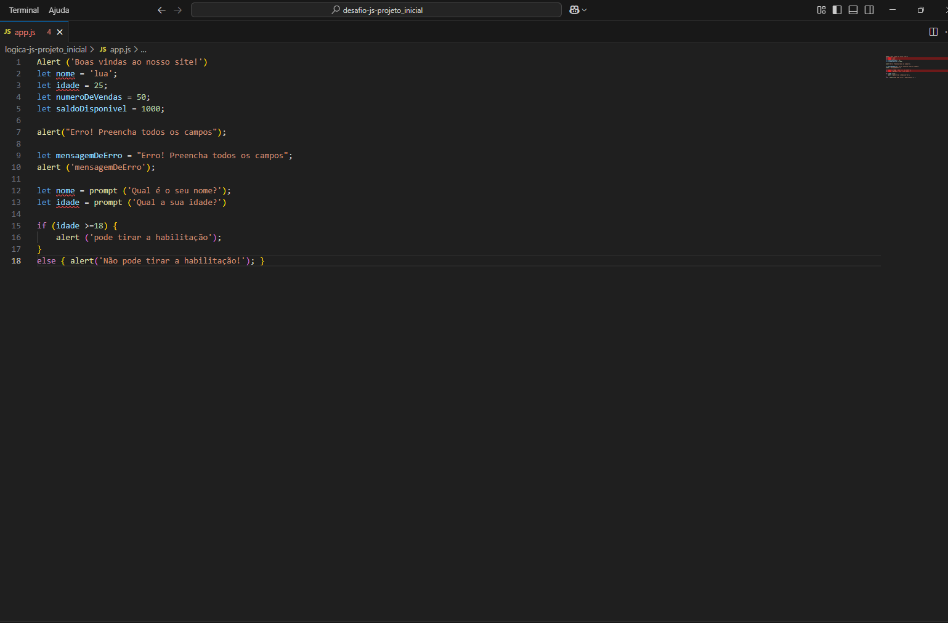The image size is (948, 623).
Task: Open the Terminal menu
Action: (24, 10)
